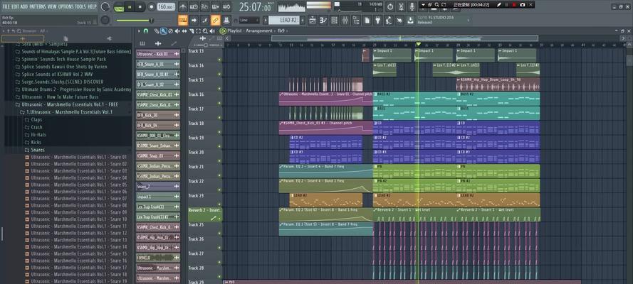Open the snap Line dropdown
The height and width of the screenshot is (284, 633).
249,20
